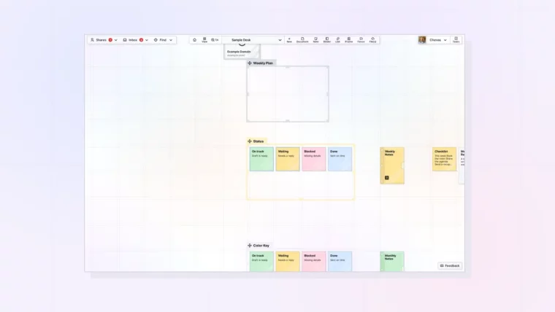Click the 1x zoom level control
Screen dimensions: 555x312
tap(215, 40)
